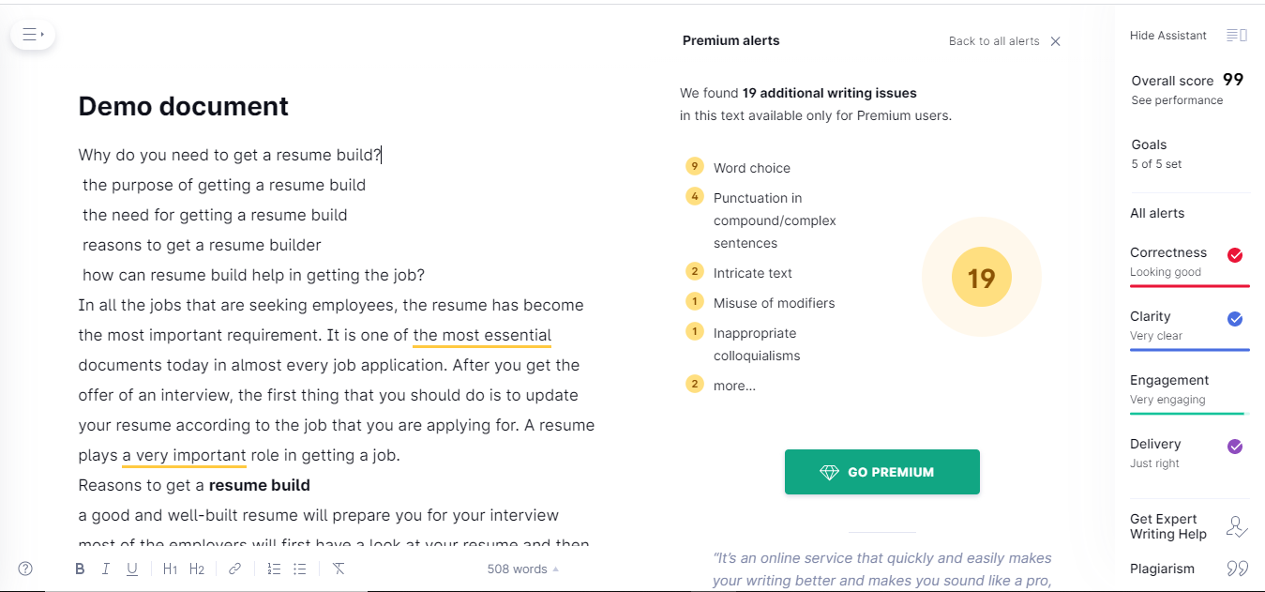
Task: Start a numbered list
Action: [274, 569]
